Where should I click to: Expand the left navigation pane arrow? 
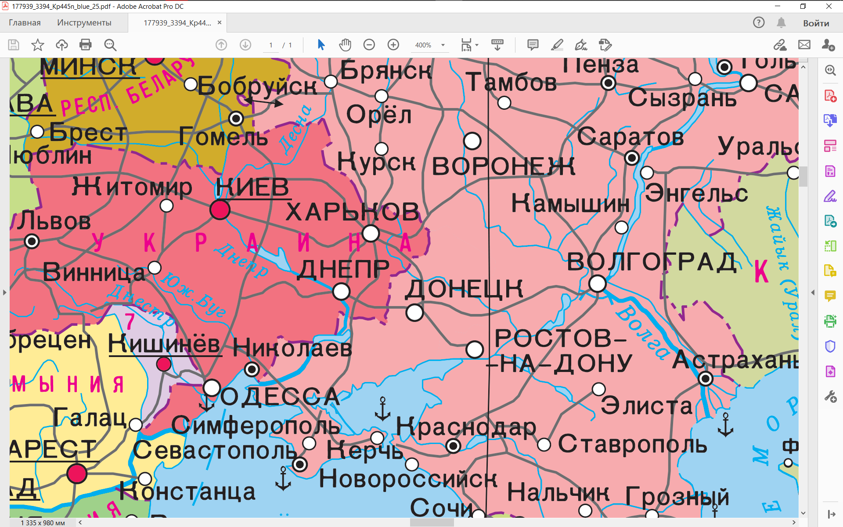pos(4,292)
